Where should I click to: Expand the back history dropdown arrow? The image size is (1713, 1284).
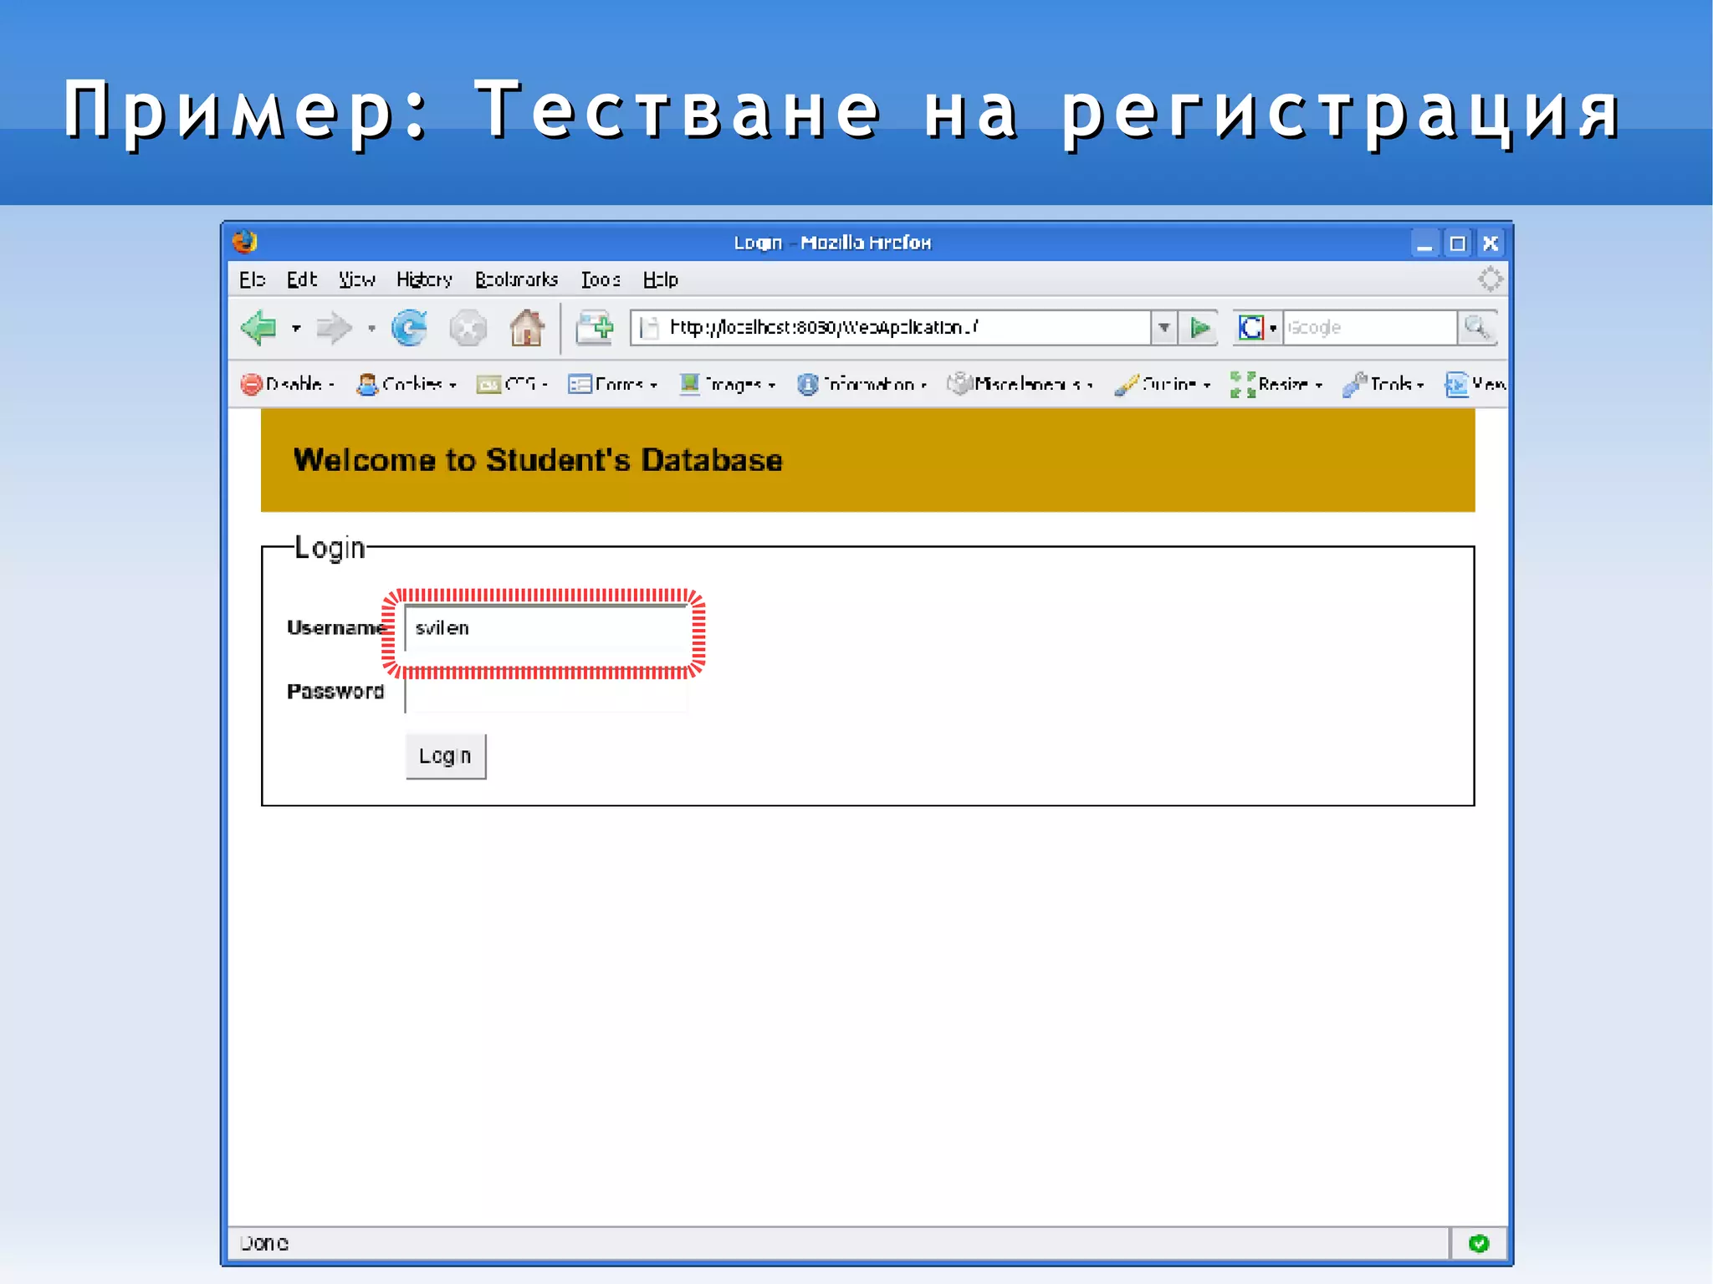tap(295, 329)
